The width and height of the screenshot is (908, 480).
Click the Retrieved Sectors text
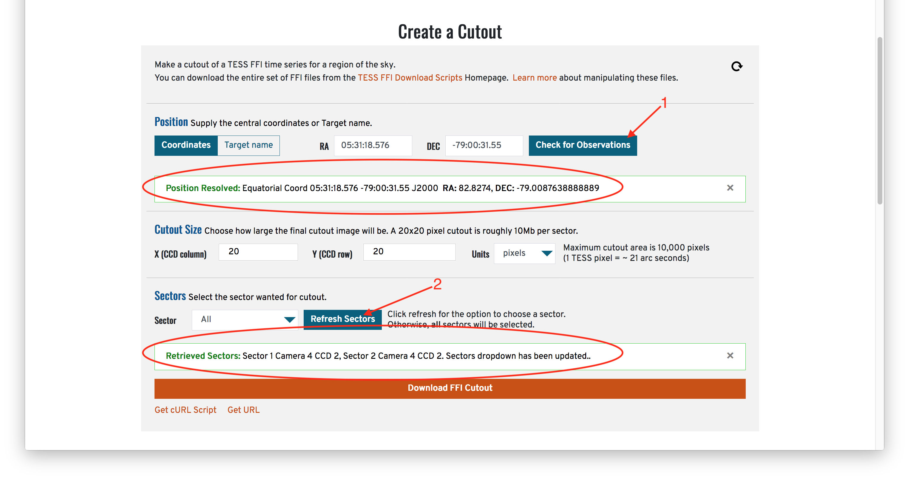click(x=378, y=356)
